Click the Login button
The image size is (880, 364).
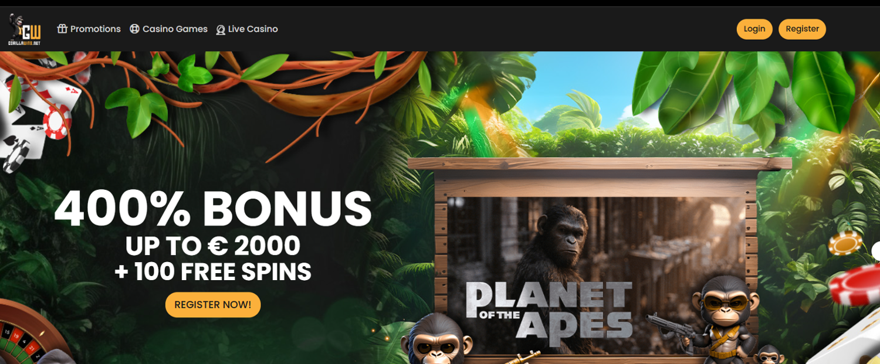click(754, 29)
